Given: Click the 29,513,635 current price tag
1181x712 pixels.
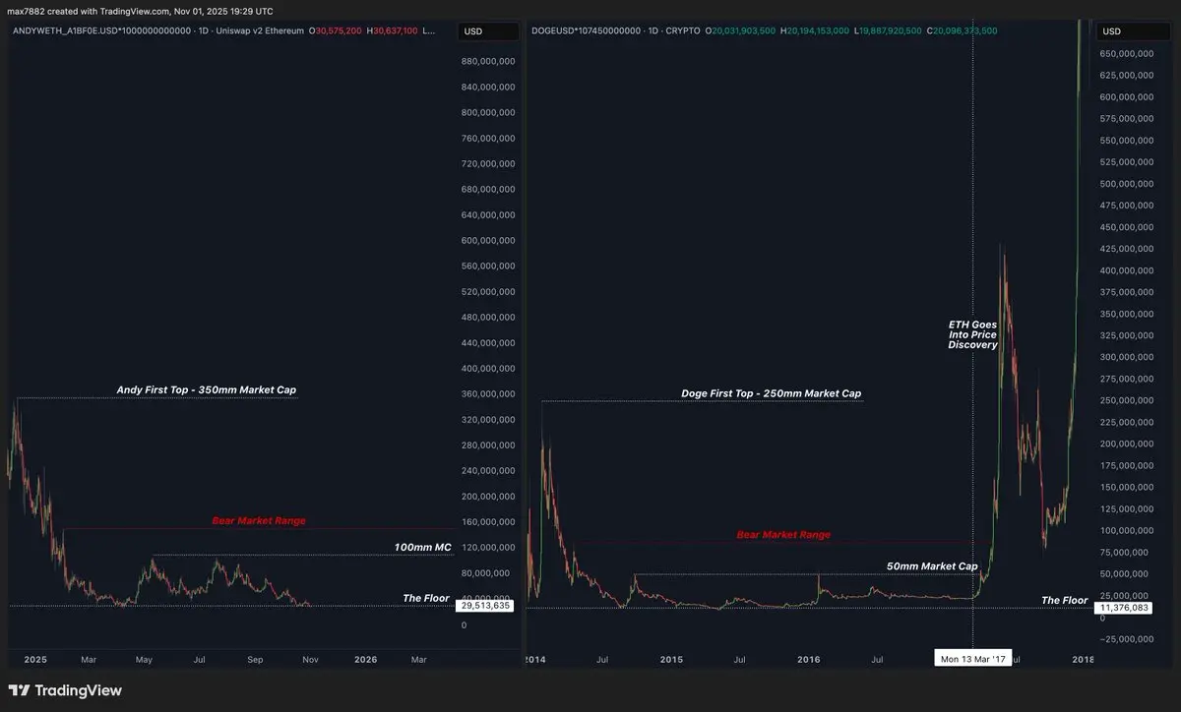Looking at the screenshot, I should click(x=485, y=606).
